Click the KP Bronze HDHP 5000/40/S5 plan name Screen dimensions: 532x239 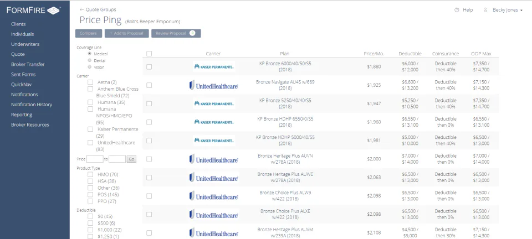pyautogui.click(x=285, y=141)
